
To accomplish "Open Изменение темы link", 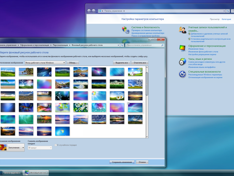I will point(196,49).
